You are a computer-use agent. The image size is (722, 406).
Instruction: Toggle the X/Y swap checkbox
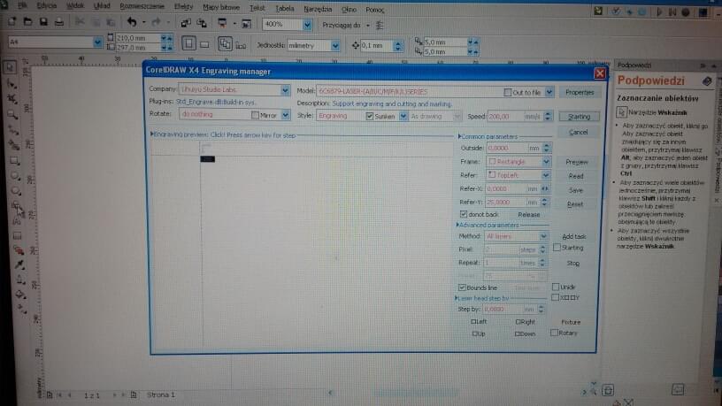[556, 297]
